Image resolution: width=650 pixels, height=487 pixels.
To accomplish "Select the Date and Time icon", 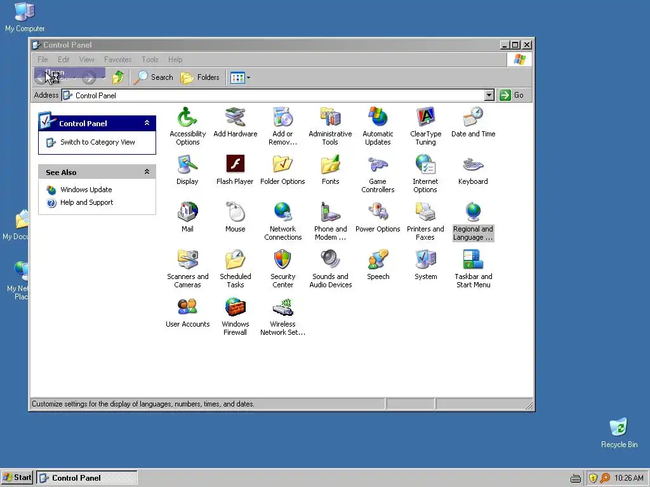I will [473, 122].
